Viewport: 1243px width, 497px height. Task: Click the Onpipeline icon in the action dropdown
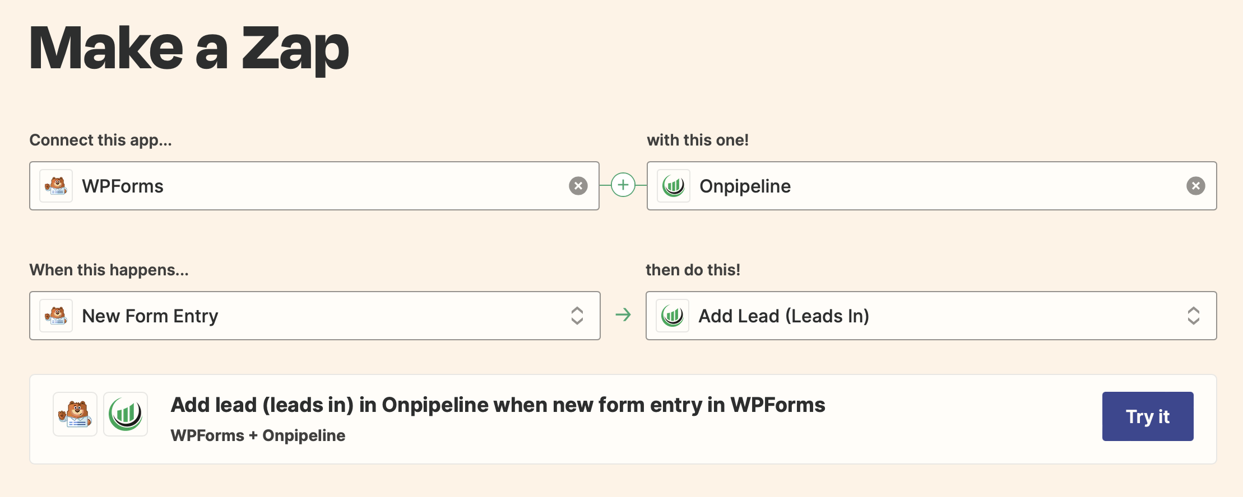672,316
